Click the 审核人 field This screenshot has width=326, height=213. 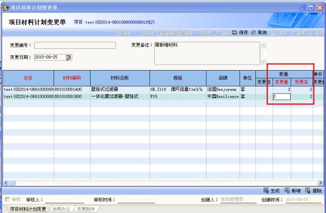click(x=65, y=199)
